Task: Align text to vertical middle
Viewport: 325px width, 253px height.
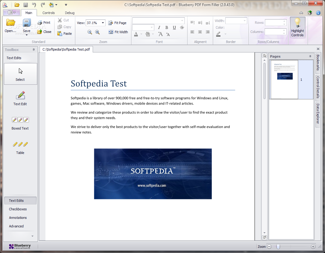Action: point(200,23)
